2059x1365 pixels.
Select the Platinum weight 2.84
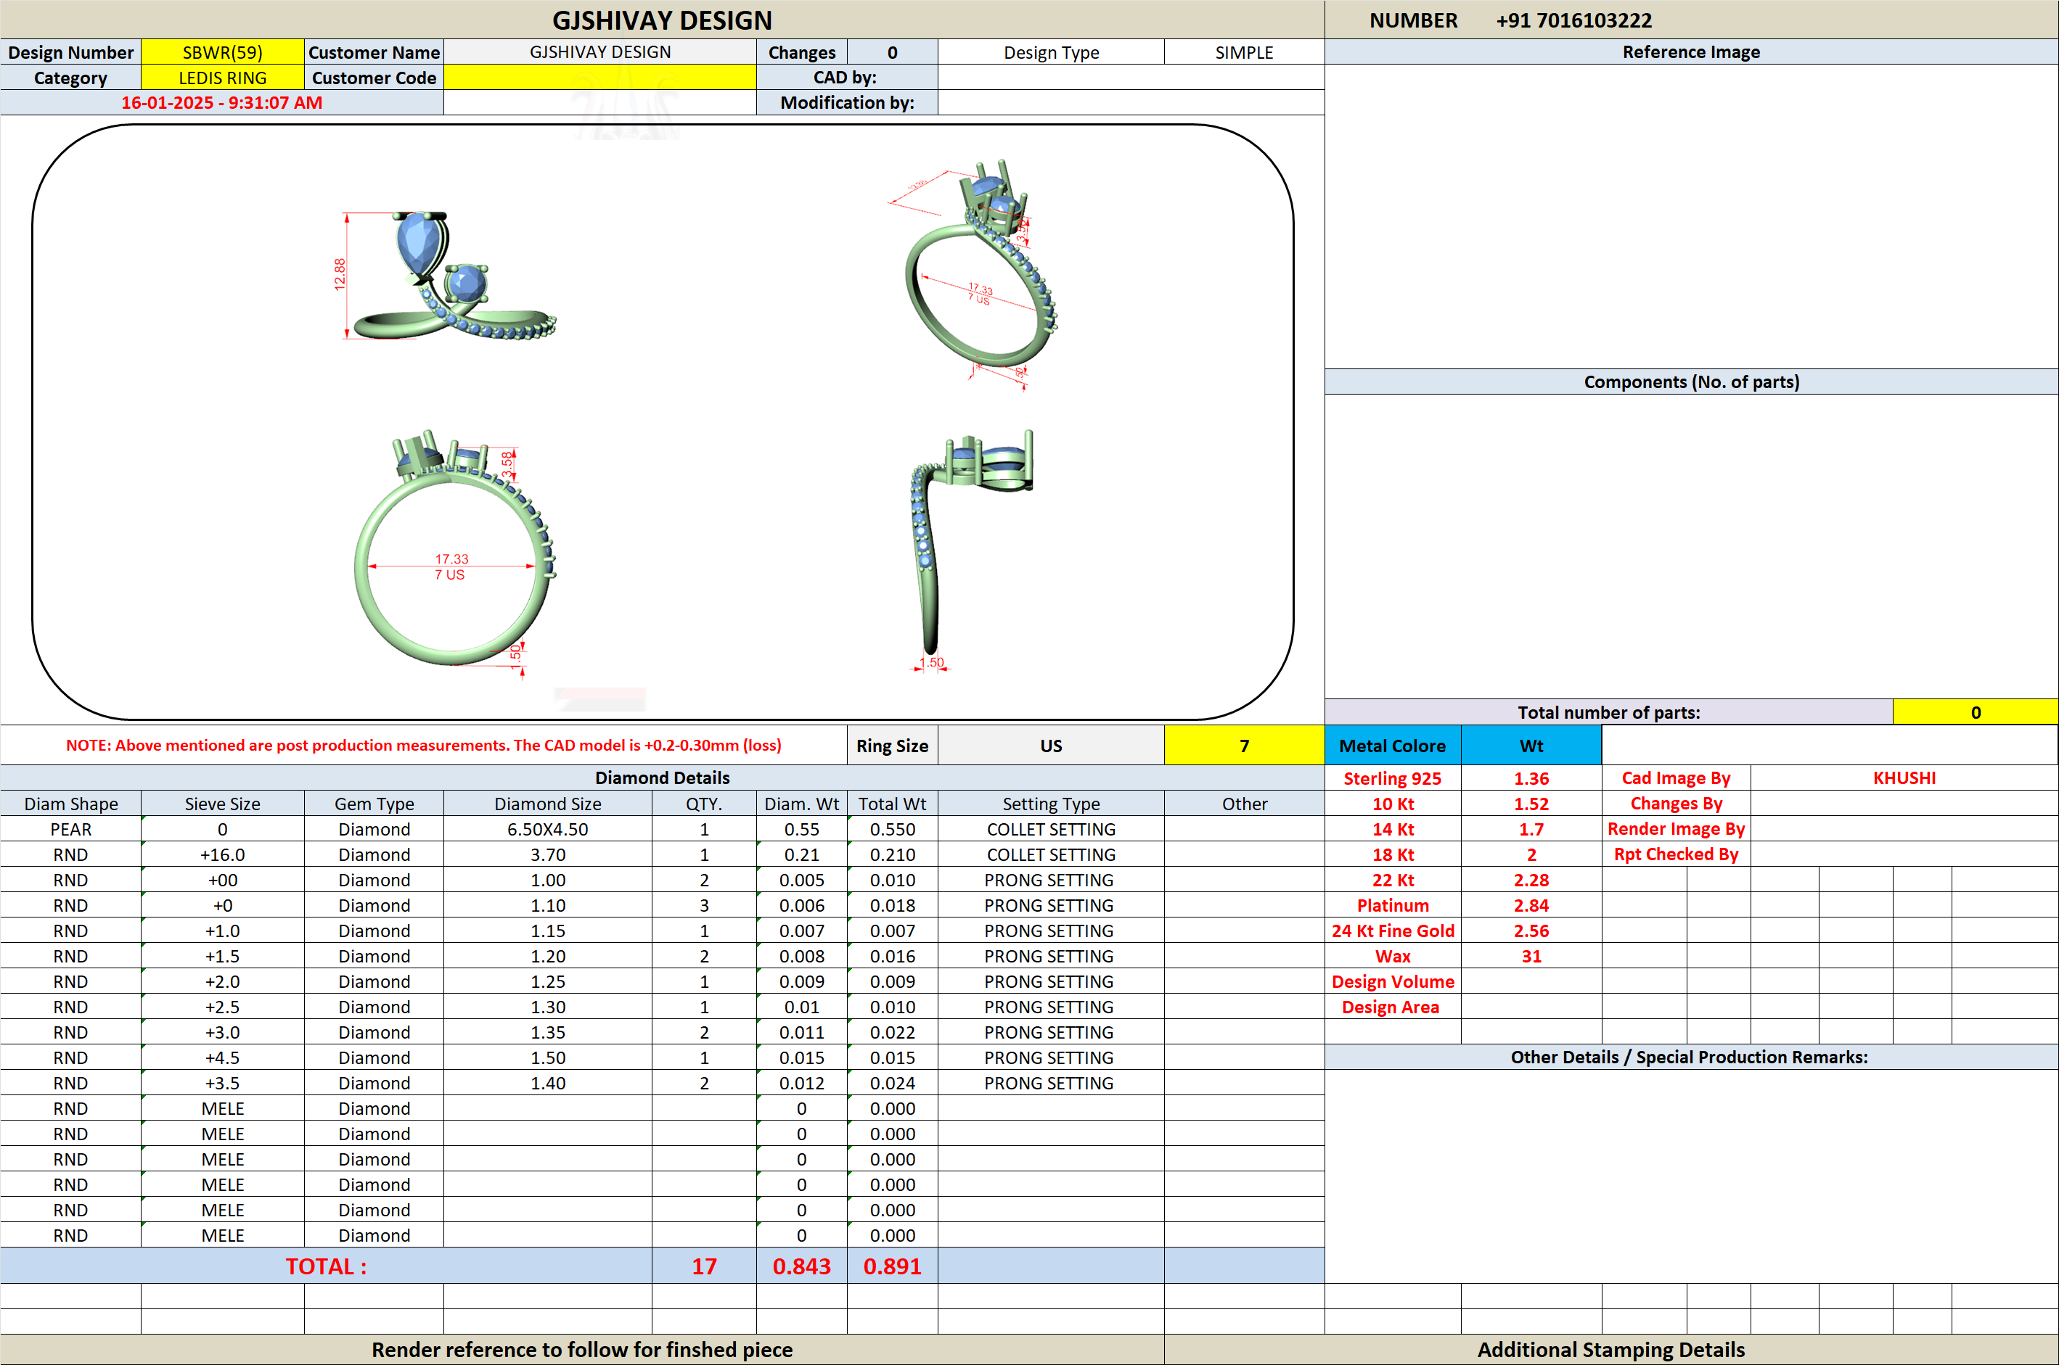[x=1531, y=905]
